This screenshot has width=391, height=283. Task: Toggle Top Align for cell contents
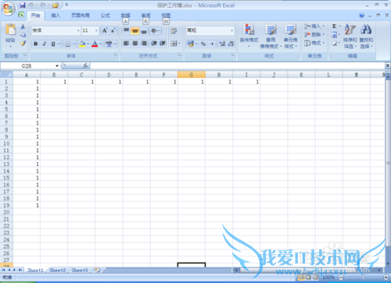(x=126, y=31)
